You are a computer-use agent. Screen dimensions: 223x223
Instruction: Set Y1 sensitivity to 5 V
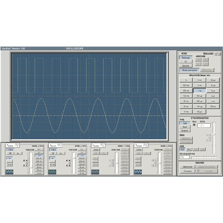tap(82, 150)
